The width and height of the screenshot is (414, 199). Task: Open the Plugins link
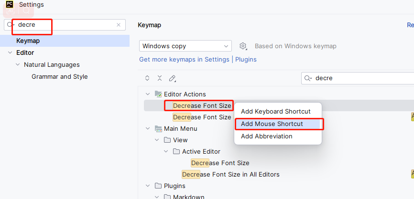click(x=246, y=60)
